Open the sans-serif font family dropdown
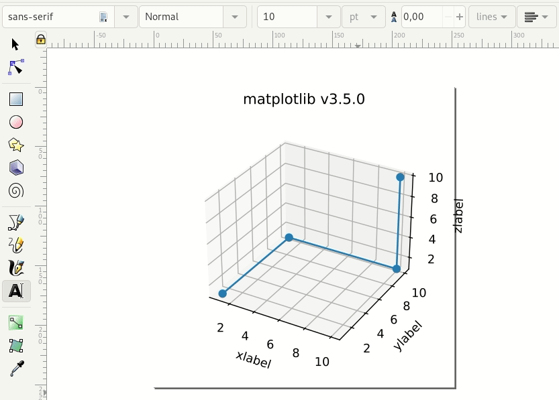 [125, 17]
